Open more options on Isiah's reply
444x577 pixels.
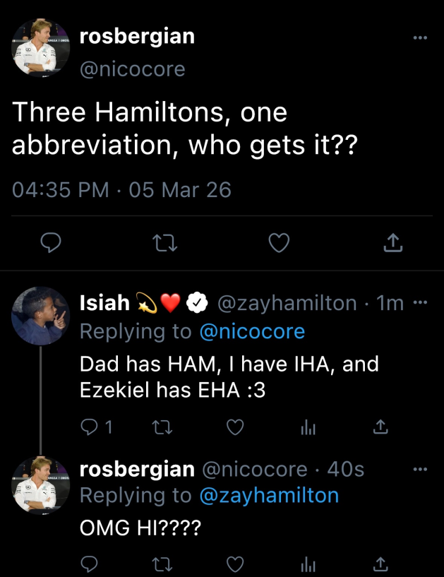point(421,303)
